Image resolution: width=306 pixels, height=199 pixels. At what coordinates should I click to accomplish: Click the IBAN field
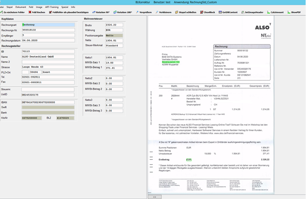(x=48, y=103)
